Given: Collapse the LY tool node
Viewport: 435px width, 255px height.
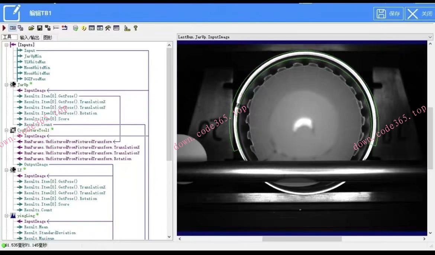Looking at the screenshot, I should [6, 170].
